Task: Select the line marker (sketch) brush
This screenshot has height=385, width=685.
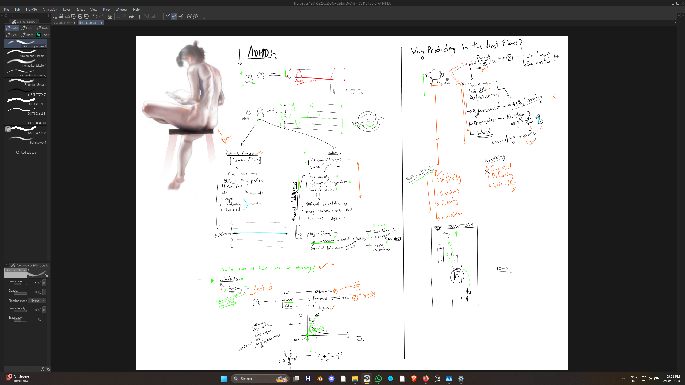Action: coord(26,63)
